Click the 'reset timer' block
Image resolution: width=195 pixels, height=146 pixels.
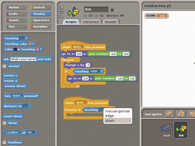(x=13, y=116)
